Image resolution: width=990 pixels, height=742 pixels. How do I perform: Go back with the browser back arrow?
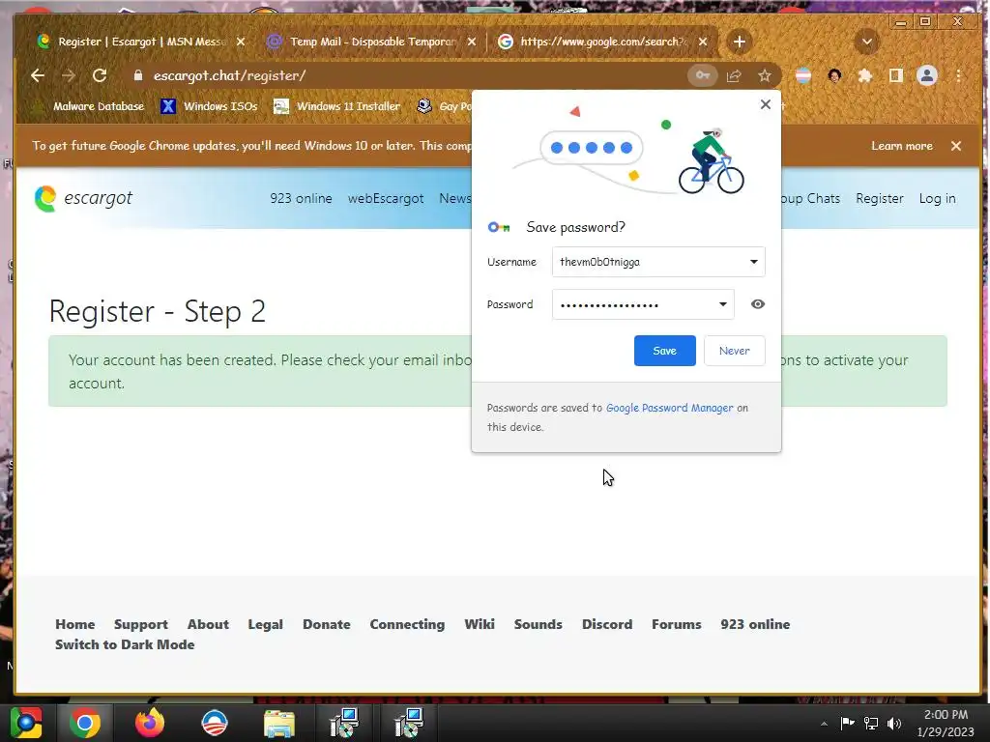click(38, 75)
